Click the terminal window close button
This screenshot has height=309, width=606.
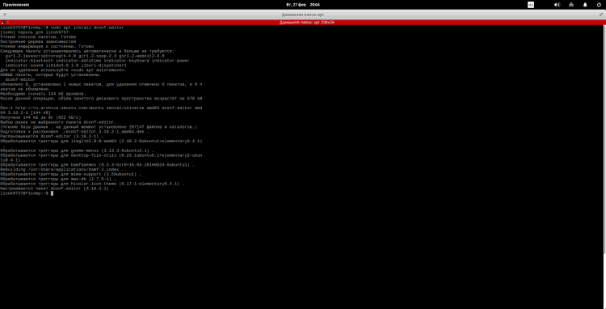[x=4, y=15]
